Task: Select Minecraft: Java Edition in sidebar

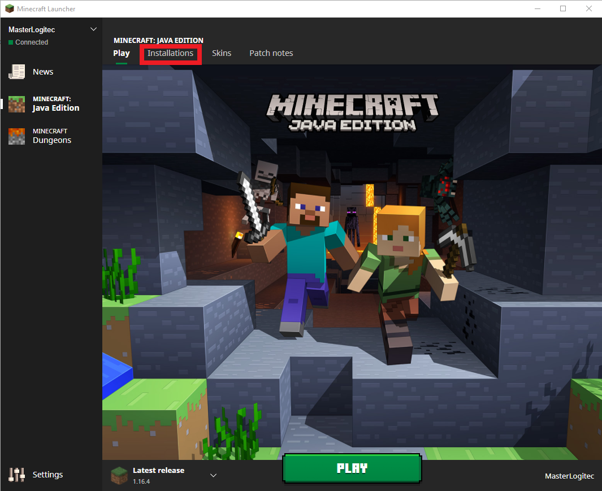Action: pyautogui.click(x=51, y=104)
